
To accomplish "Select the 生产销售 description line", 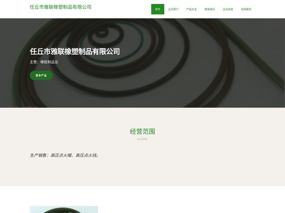I will pyautogui.click(x=65, y=155).
